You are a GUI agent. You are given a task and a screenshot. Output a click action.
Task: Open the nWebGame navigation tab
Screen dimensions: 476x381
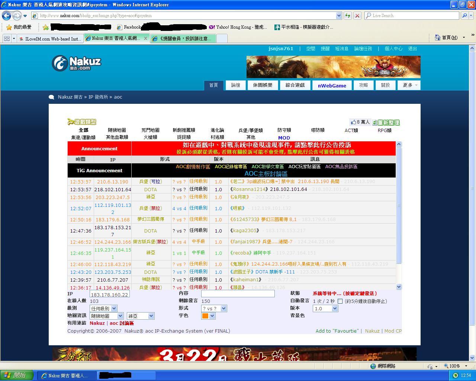(332, 86)
